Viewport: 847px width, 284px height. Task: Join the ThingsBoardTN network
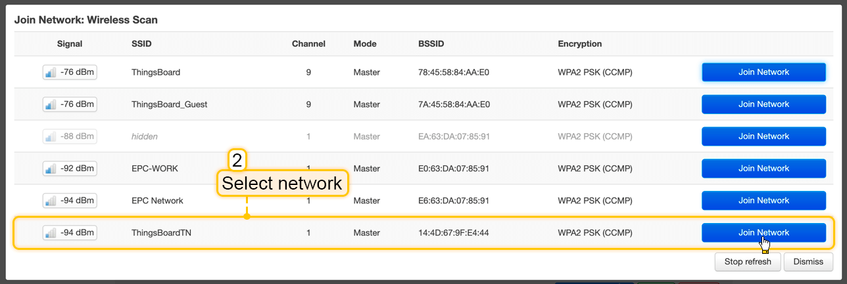tap(763, 233)
